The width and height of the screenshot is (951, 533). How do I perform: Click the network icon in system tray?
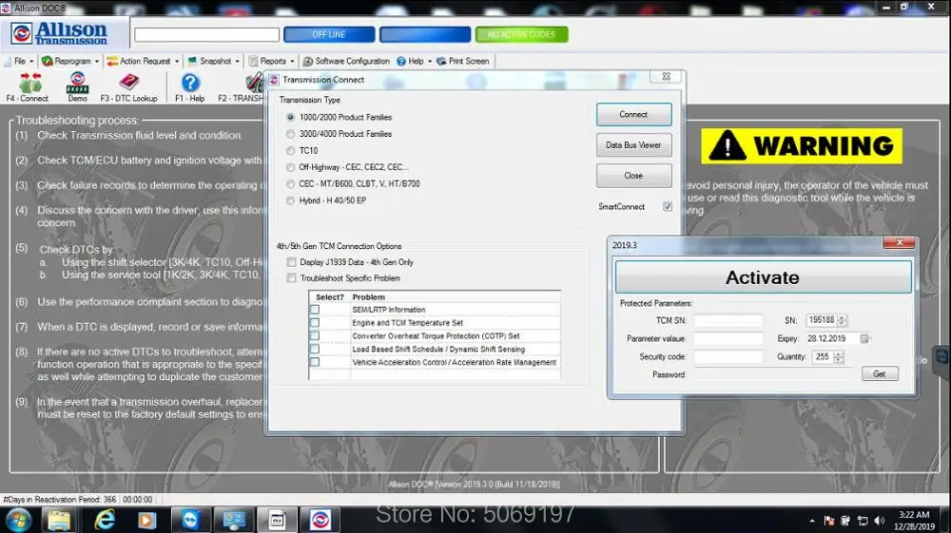863,521
